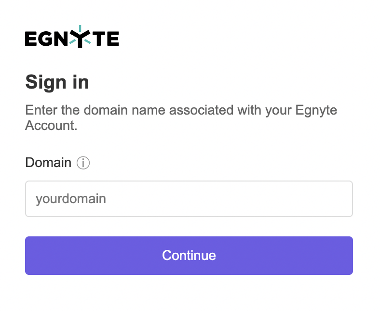Viewport: 380px width, 311px height.
Task: Click the "Domain" field label
Action: pos(48,163)
